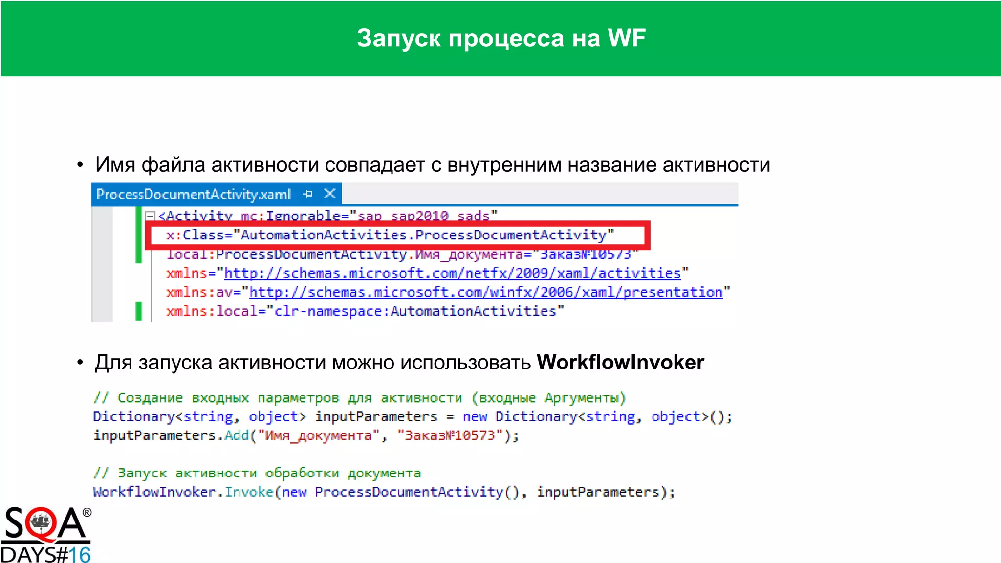Click the registered trademark symbol by the SQA logo
The width and height of the screenshot is (1001, 563).
tap(87, 513)
